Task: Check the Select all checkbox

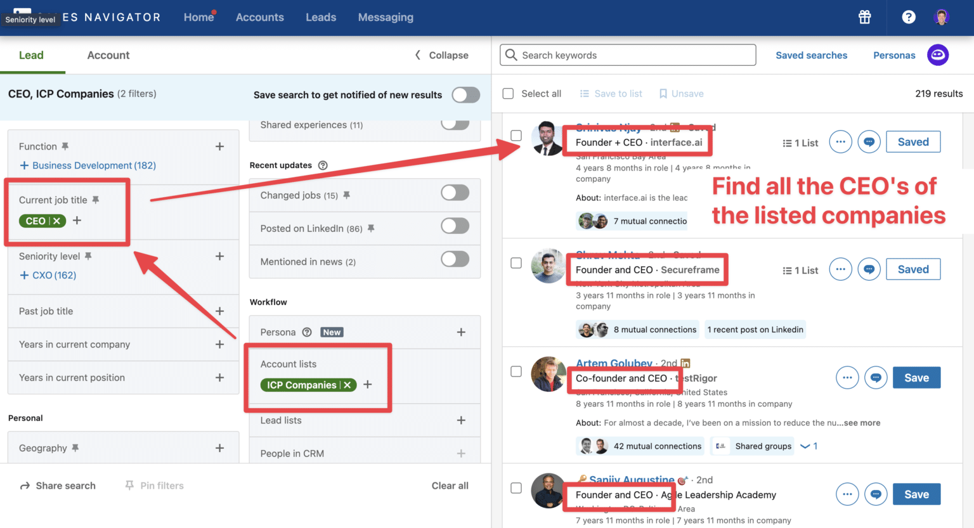Action: pyautogui.click(x=508, y=93)
